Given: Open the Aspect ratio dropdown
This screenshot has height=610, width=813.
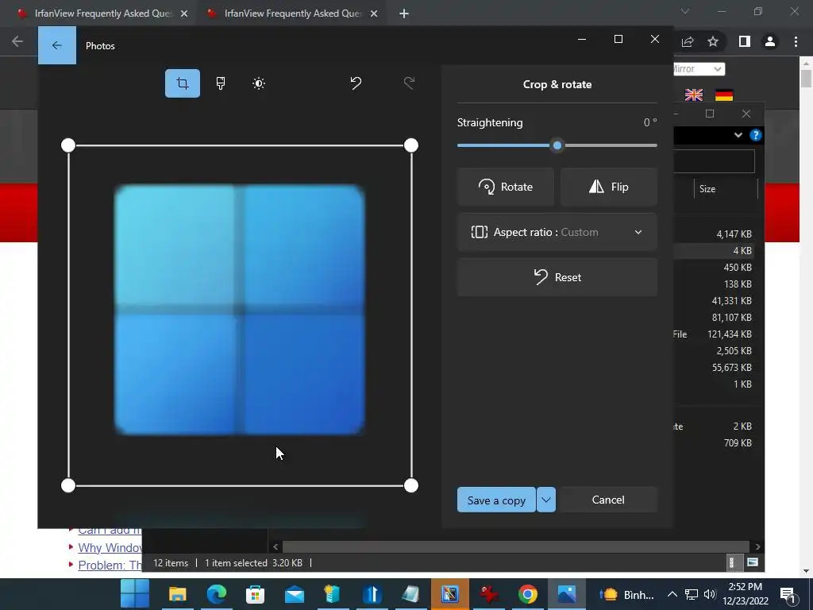Looking at the screenshot, I should [x=557, y=232].
